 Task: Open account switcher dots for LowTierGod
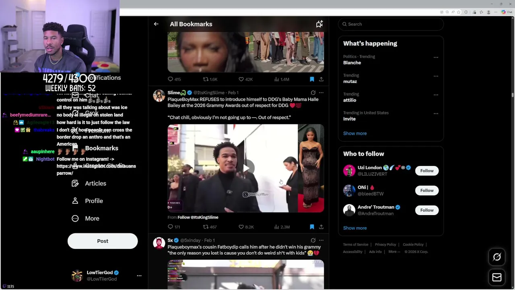[x=139, y=276]
